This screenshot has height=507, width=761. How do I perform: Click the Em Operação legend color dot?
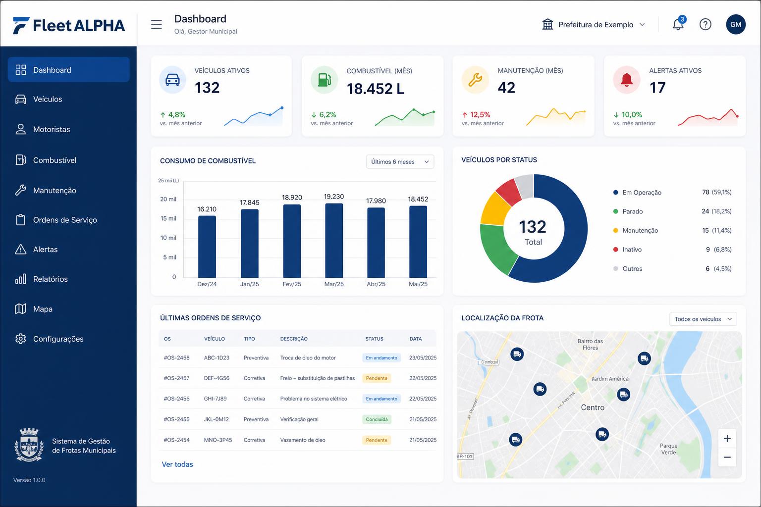pos(616,193)
